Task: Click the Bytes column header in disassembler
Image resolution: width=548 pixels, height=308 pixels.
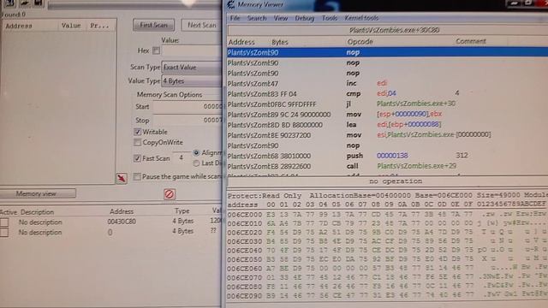Action: coord(280,42)
